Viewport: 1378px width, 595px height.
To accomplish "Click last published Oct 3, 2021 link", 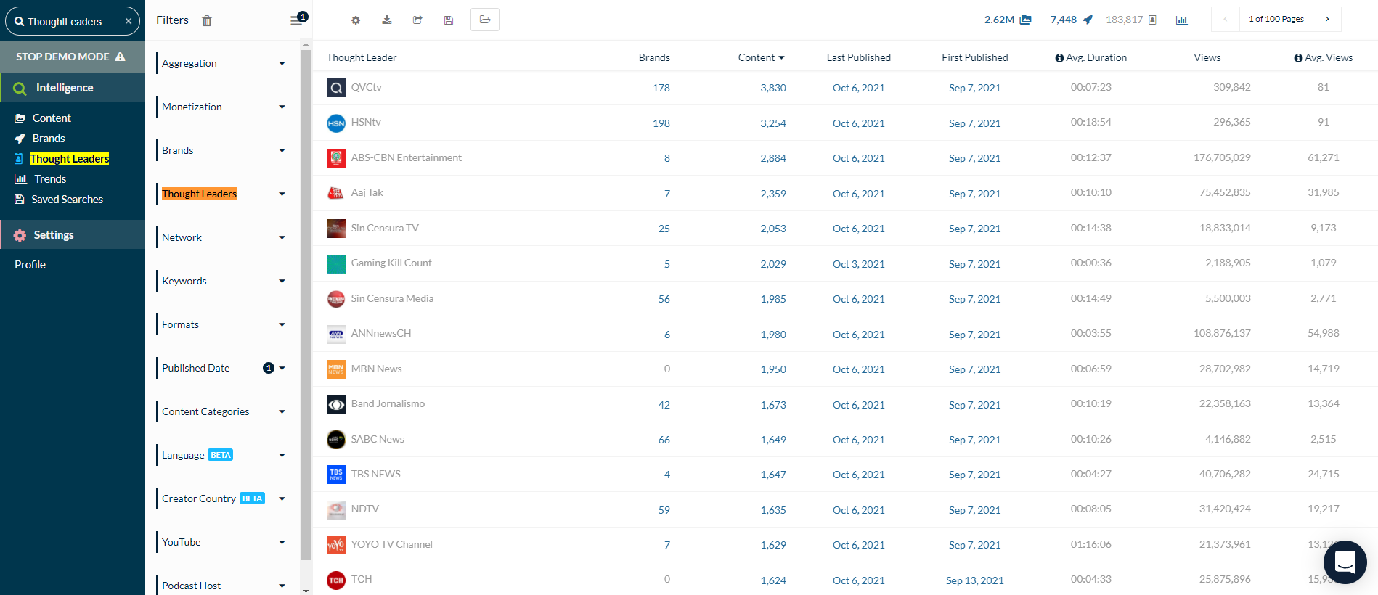I will [859, 264].
